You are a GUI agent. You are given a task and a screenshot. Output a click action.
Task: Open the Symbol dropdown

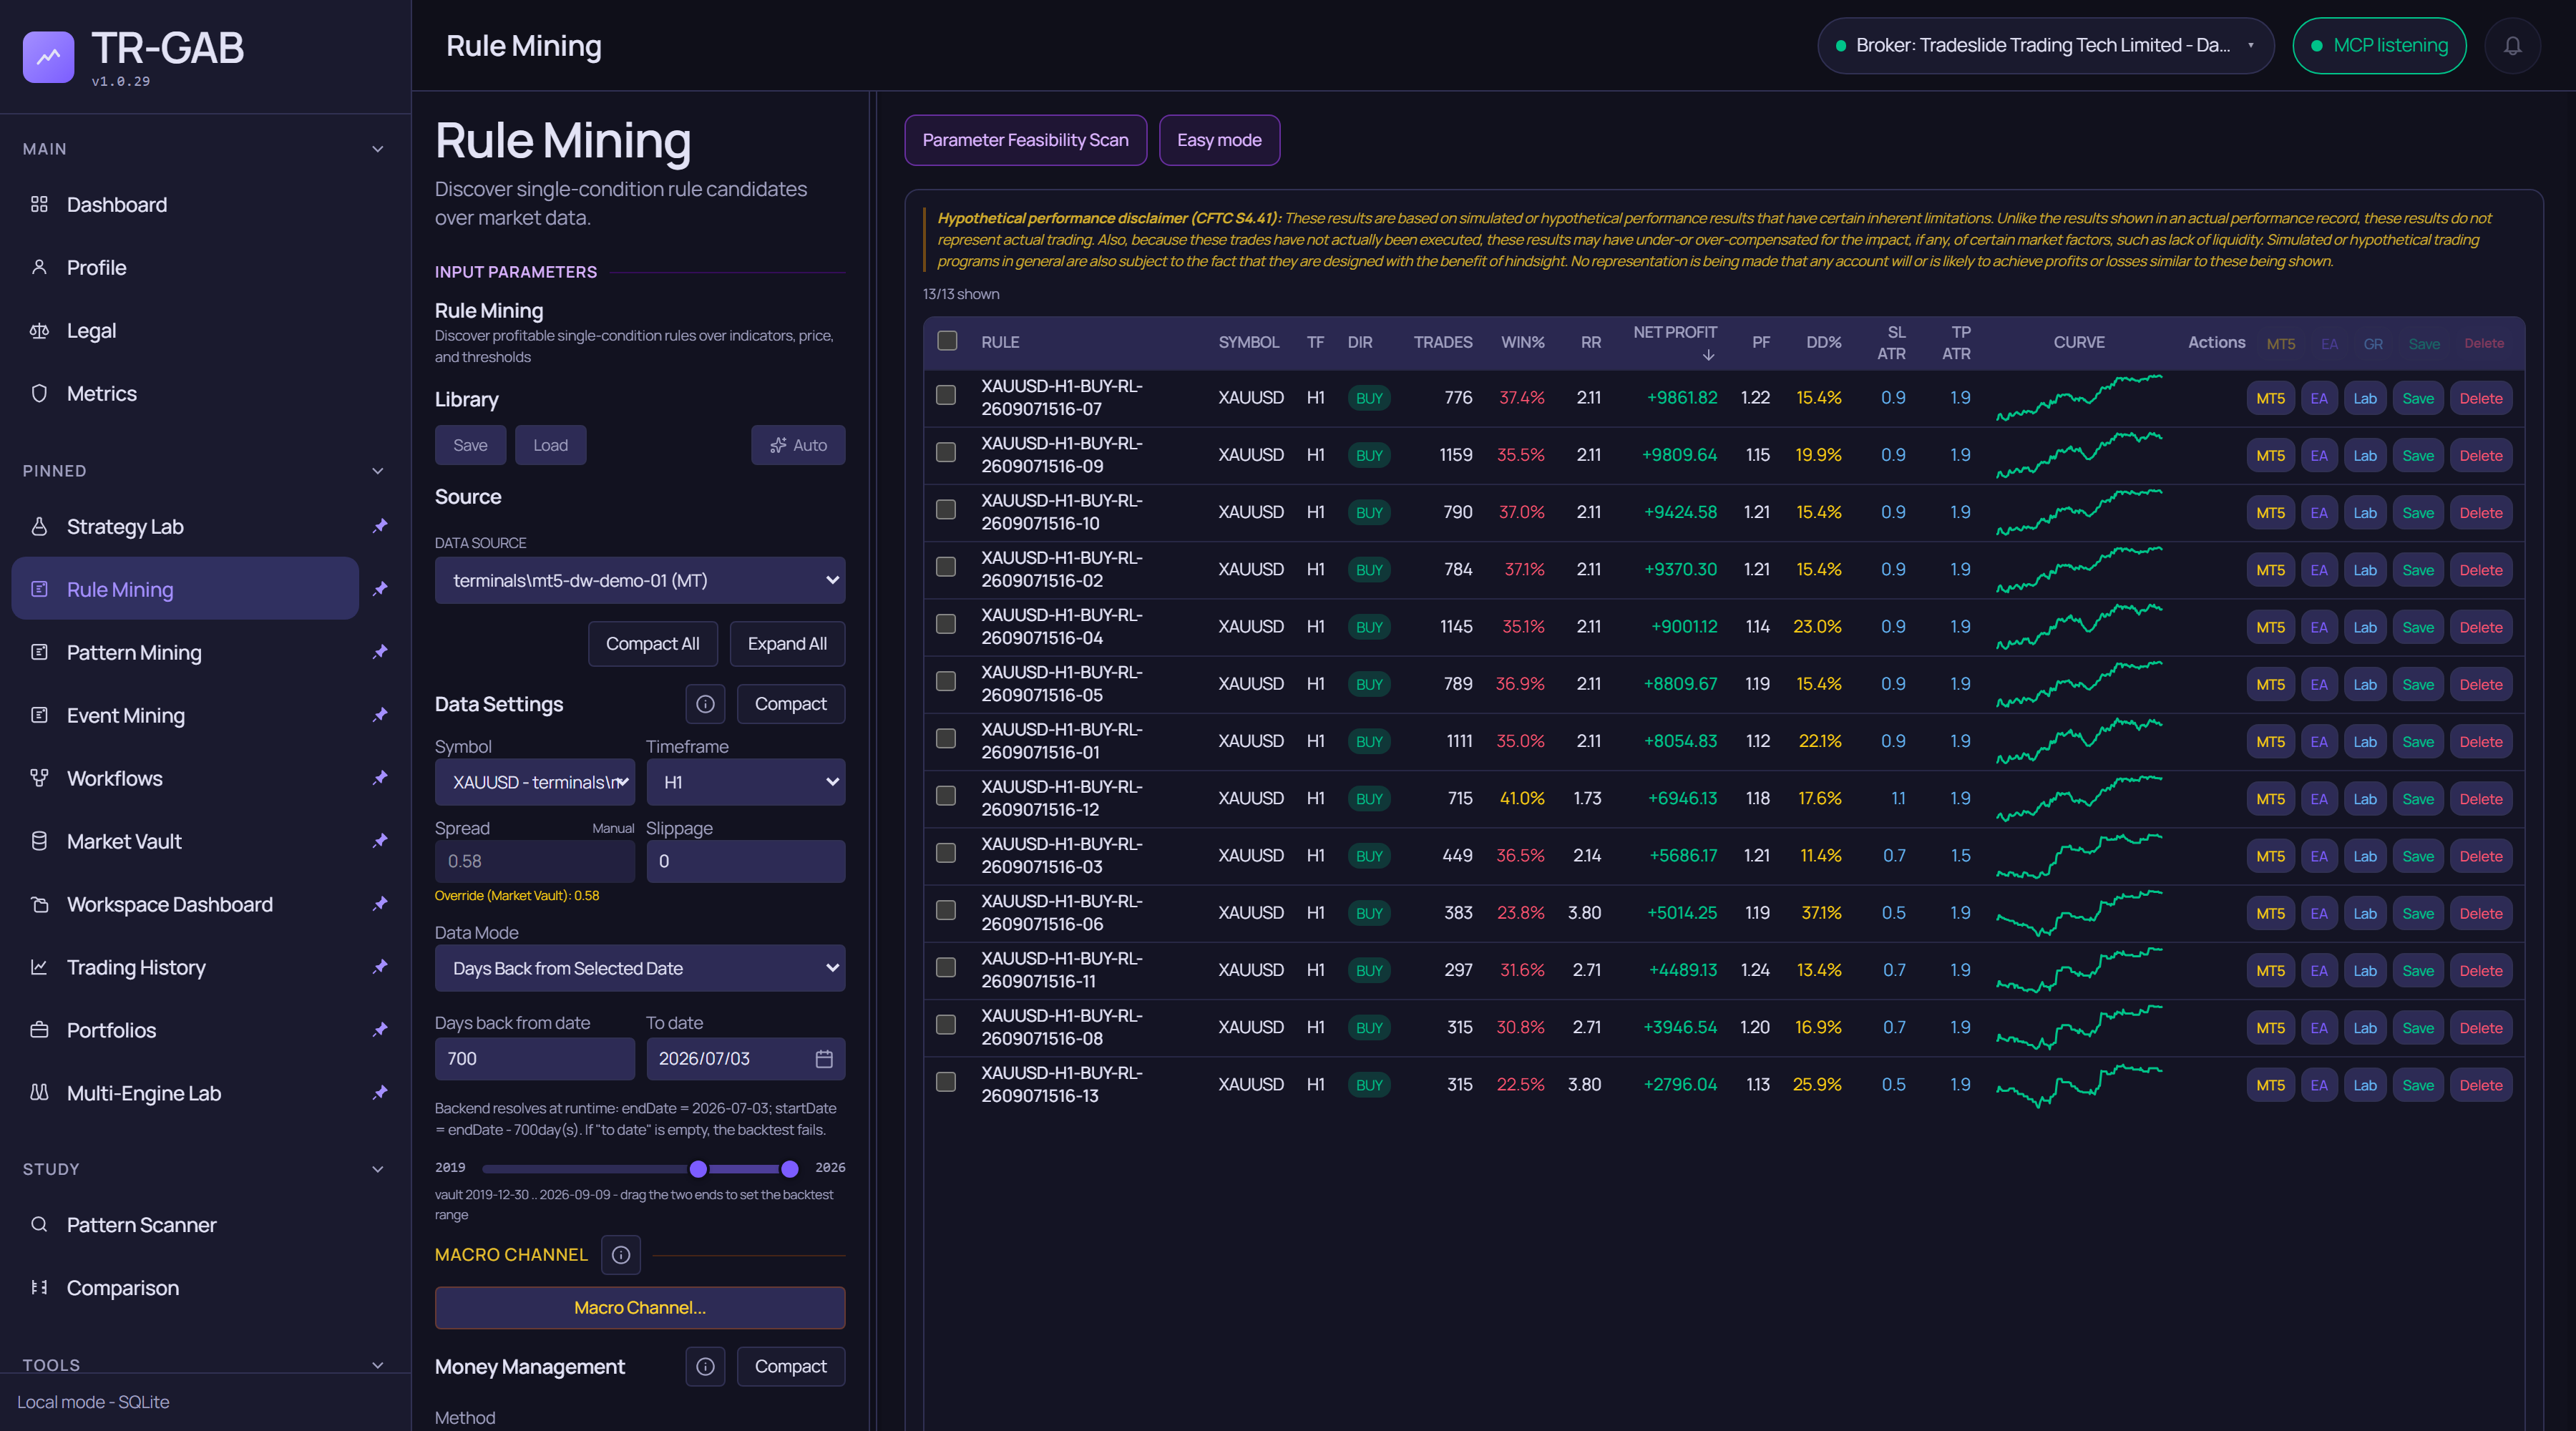[x=535, y=782]
